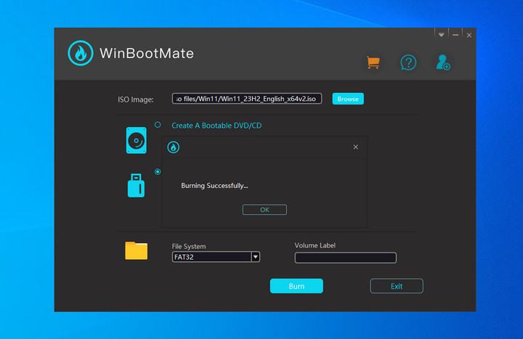Click the WinBootMate flame logo
The height and width of the screenshot is (339, 523).
(80, 54)
